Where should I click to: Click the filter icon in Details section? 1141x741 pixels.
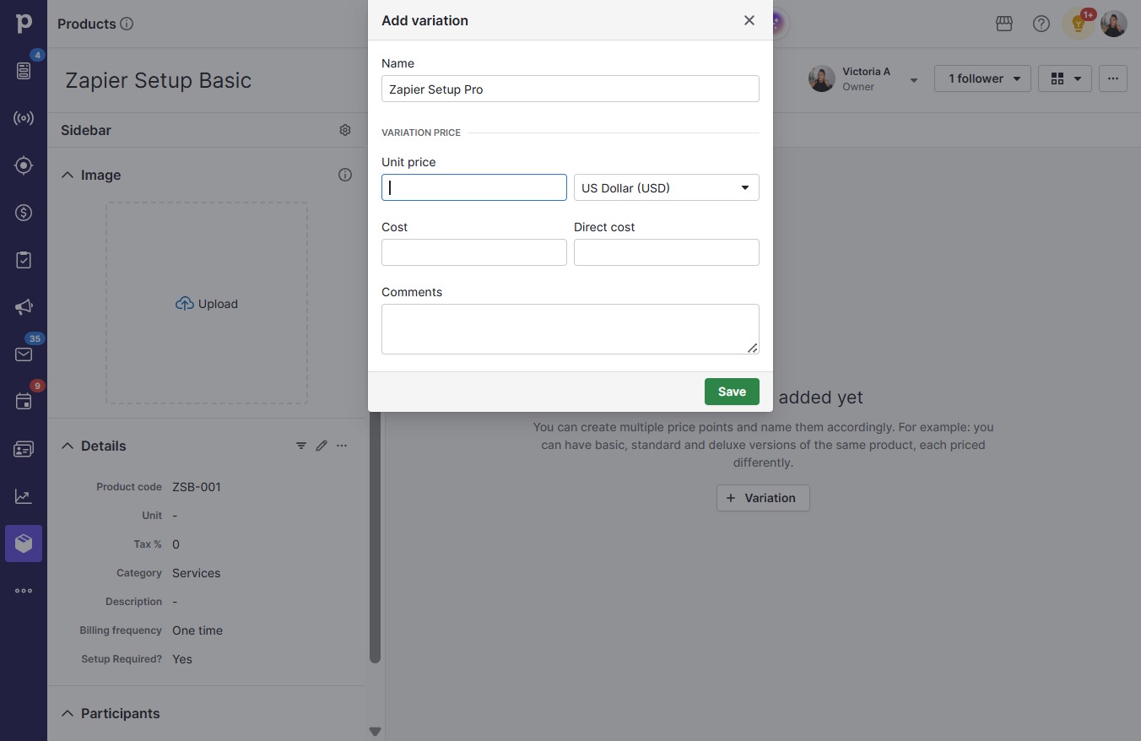pos(301,446)
